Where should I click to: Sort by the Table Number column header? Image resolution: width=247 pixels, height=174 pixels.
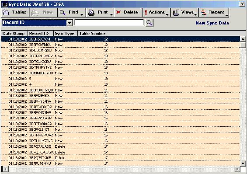click(x=93, y=33)
